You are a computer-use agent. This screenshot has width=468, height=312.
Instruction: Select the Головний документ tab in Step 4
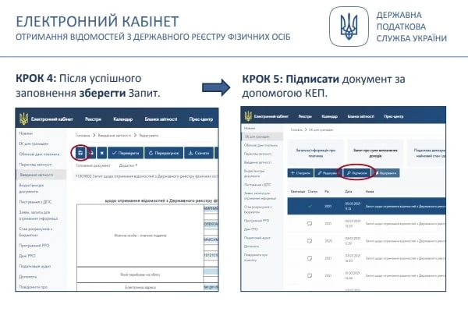coord(93,165)
